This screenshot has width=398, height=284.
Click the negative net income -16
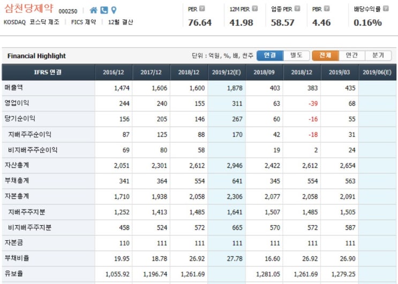pyautogui.click(x=313, y=119)
